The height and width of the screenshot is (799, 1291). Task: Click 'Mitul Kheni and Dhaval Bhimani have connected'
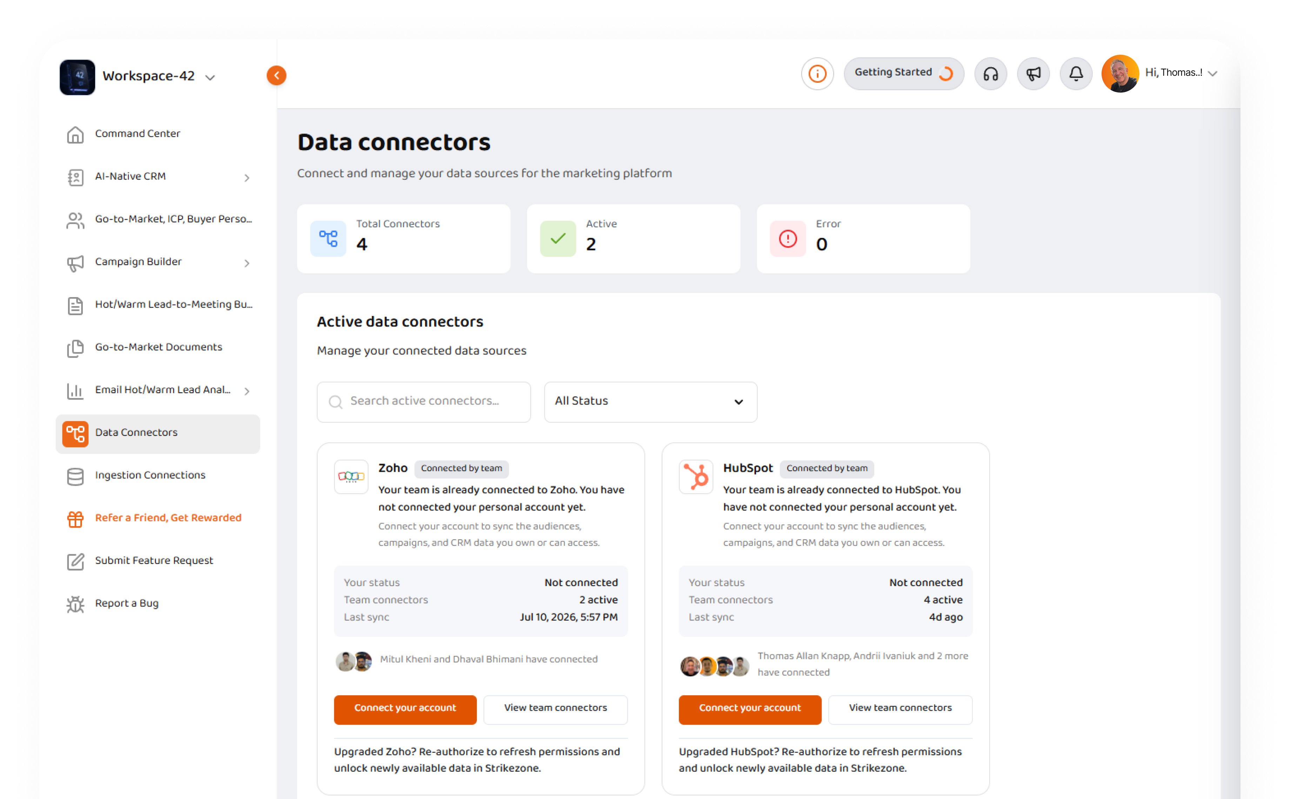click(489, 659)
